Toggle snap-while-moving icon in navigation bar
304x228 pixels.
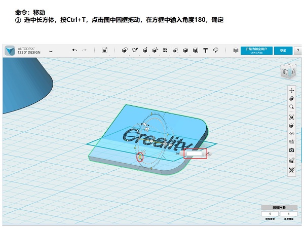pos(292,160)
